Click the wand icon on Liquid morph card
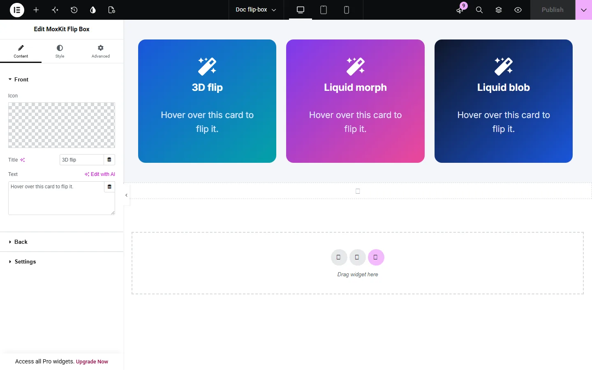 click(x=356, y=66)
